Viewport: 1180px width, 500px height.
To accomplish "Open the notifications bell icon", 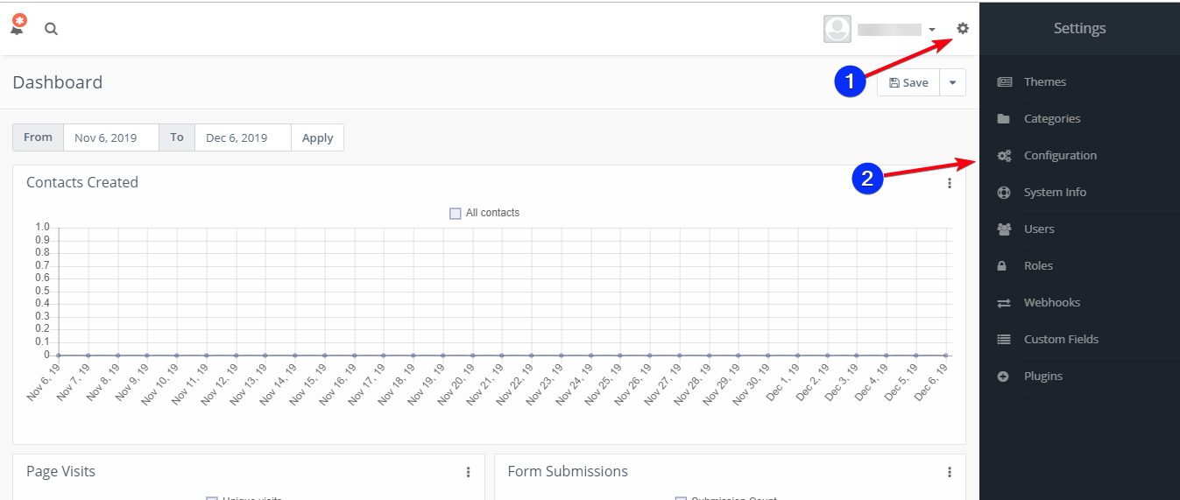I will [18, 26].
